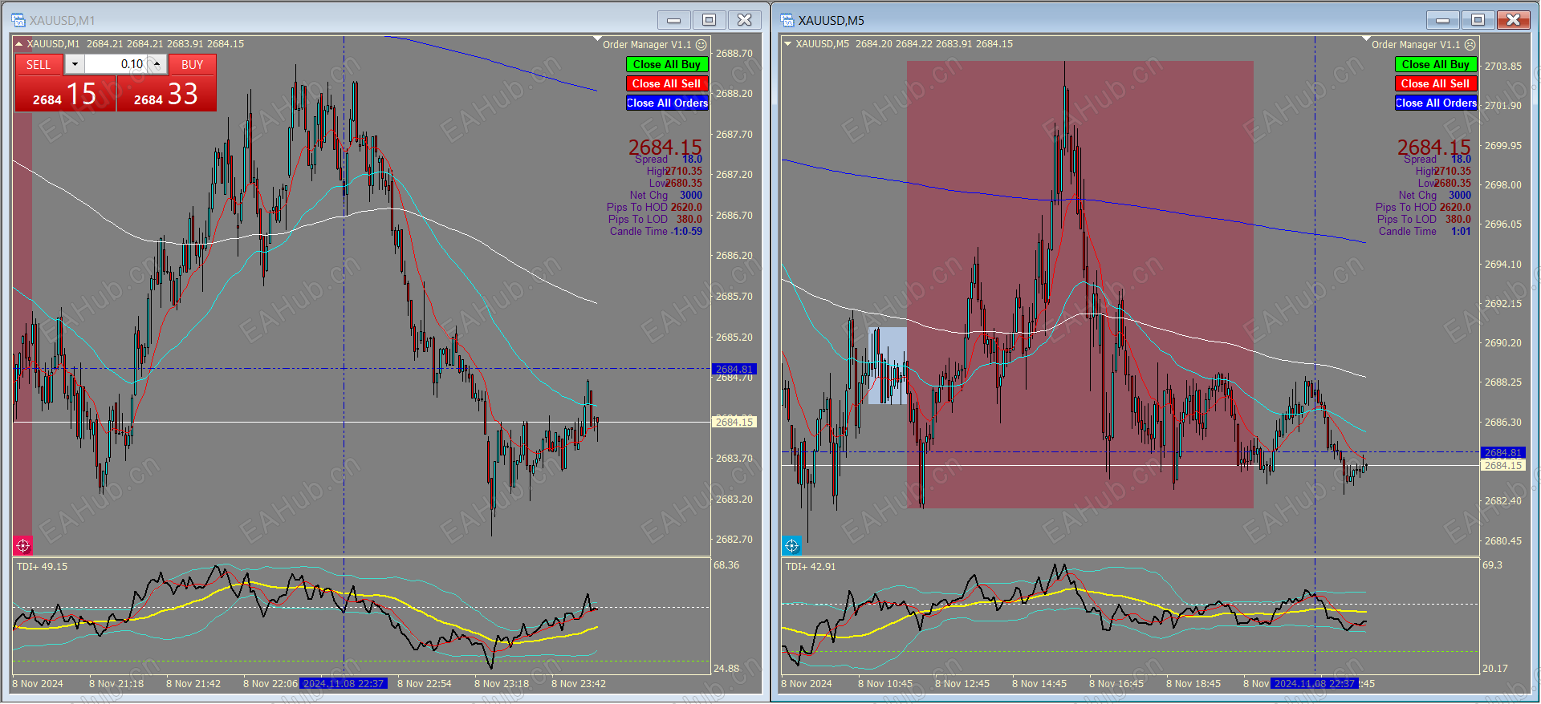Open the lot volume dropdown arrow

click(75, 64)
